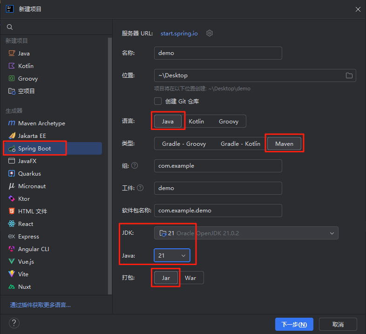The height and width of the screenshot is (334, 366).
Task: Click the 位置 path input field
Action: [x=255, y=75]
